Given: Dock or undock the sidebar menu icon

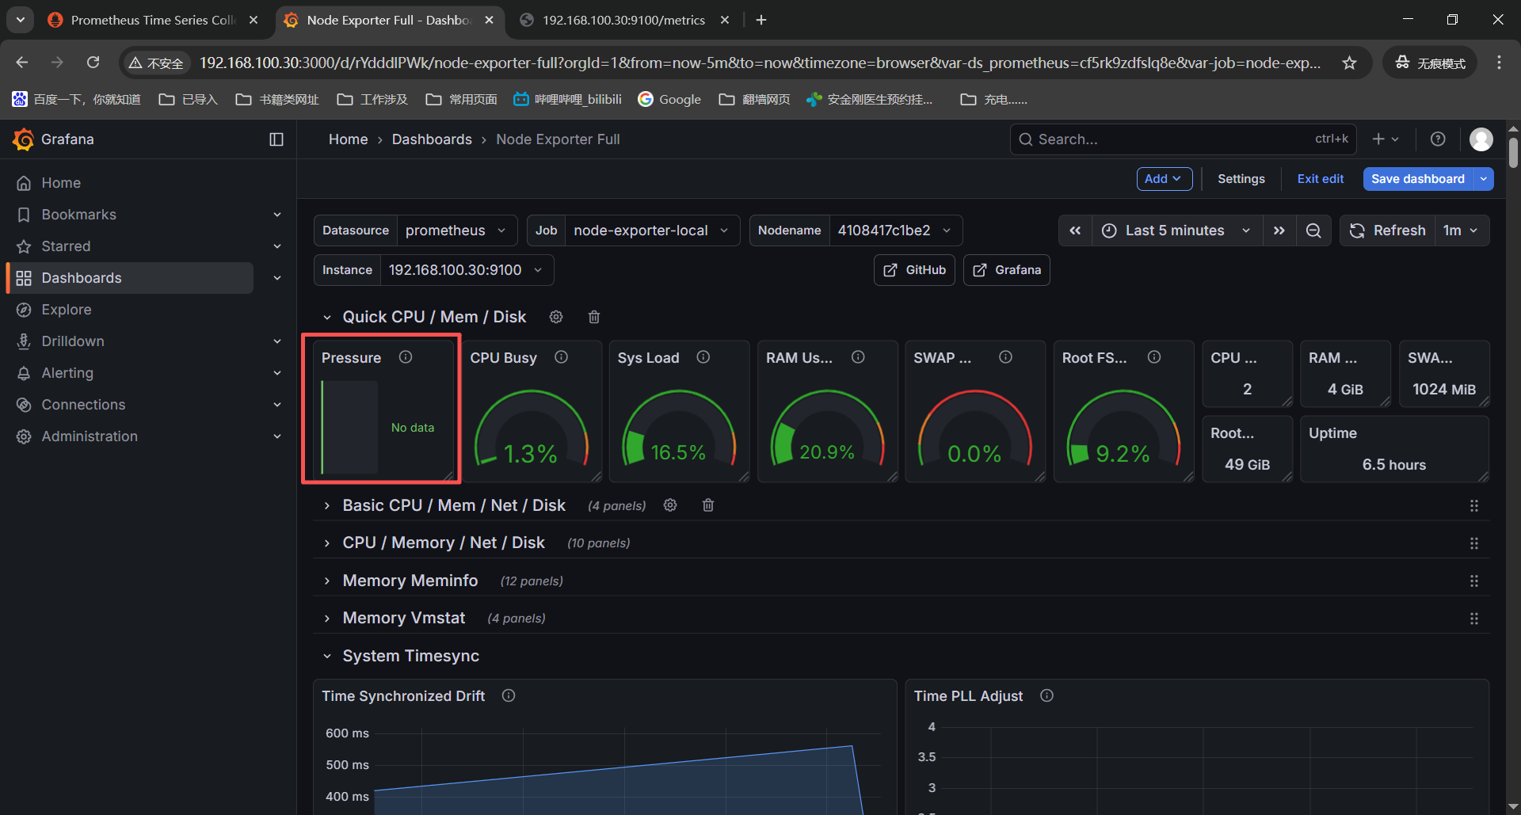Looking at the screenshot, I should pyautogui.click(x=276, y=139).
